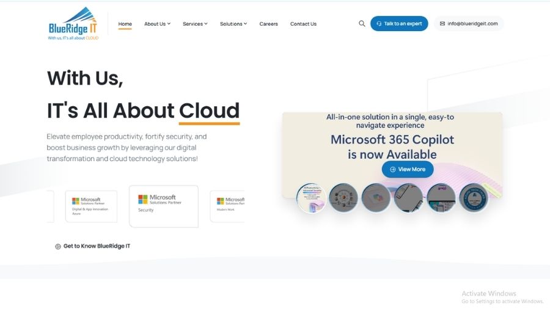The height and width of the screenshot is (309, 550).
Task: Open the About Us menu
Action: [157, 24]
